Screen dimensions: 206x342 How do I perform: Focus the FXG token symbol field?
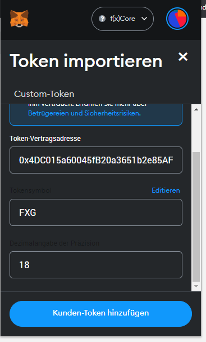(x=96, y=212)
